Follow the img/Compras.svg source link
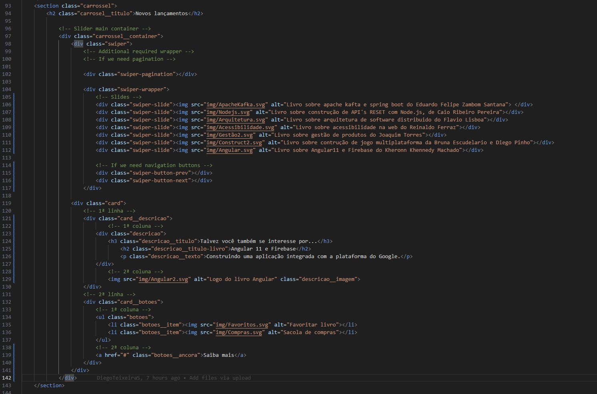This screenshot has width=597, height=394. pyautogui.click(x=239, y=332)
